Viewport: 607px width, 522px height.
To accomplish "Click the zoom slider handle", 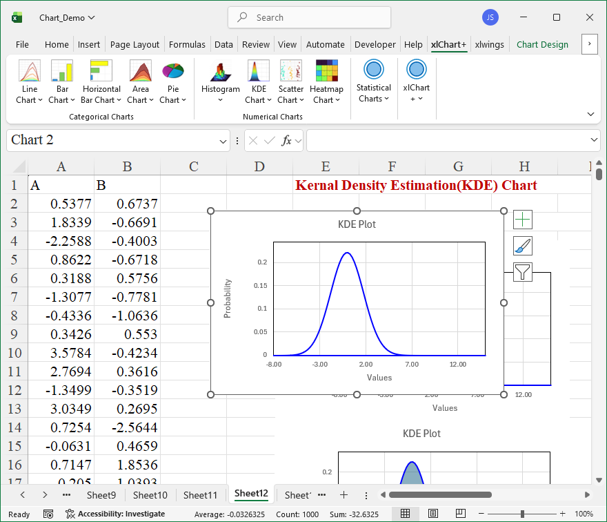I will 523,514.
